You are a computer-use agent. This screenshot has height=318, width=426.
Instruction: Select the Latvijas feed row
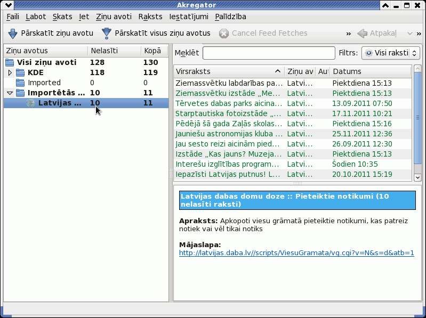[86, 103]
